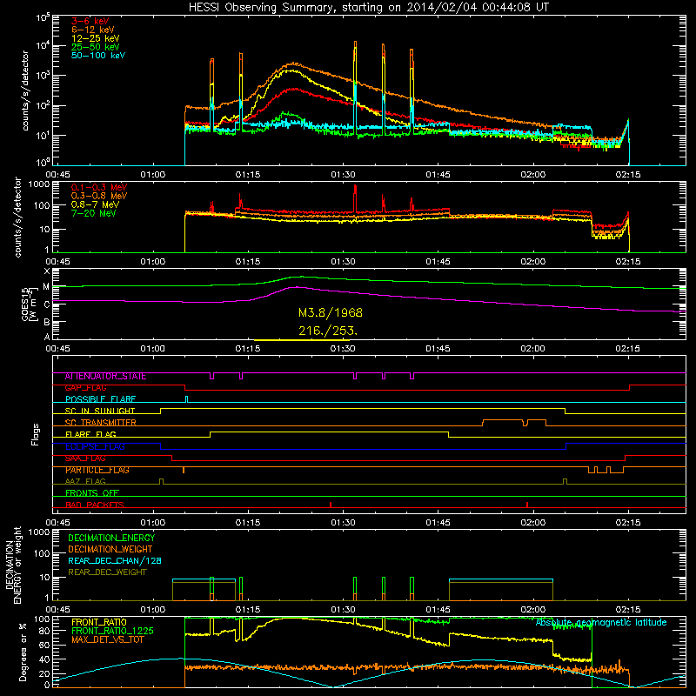This screenshot has width=696, height=696.
Task: Click the REAR_DEC_WEIGHT legend label
Action: [x=107, y=572]
